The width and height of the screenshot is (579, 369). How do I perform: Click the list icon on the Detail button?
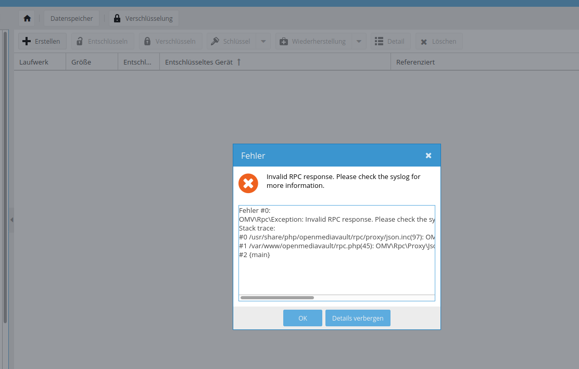(378, 41)
